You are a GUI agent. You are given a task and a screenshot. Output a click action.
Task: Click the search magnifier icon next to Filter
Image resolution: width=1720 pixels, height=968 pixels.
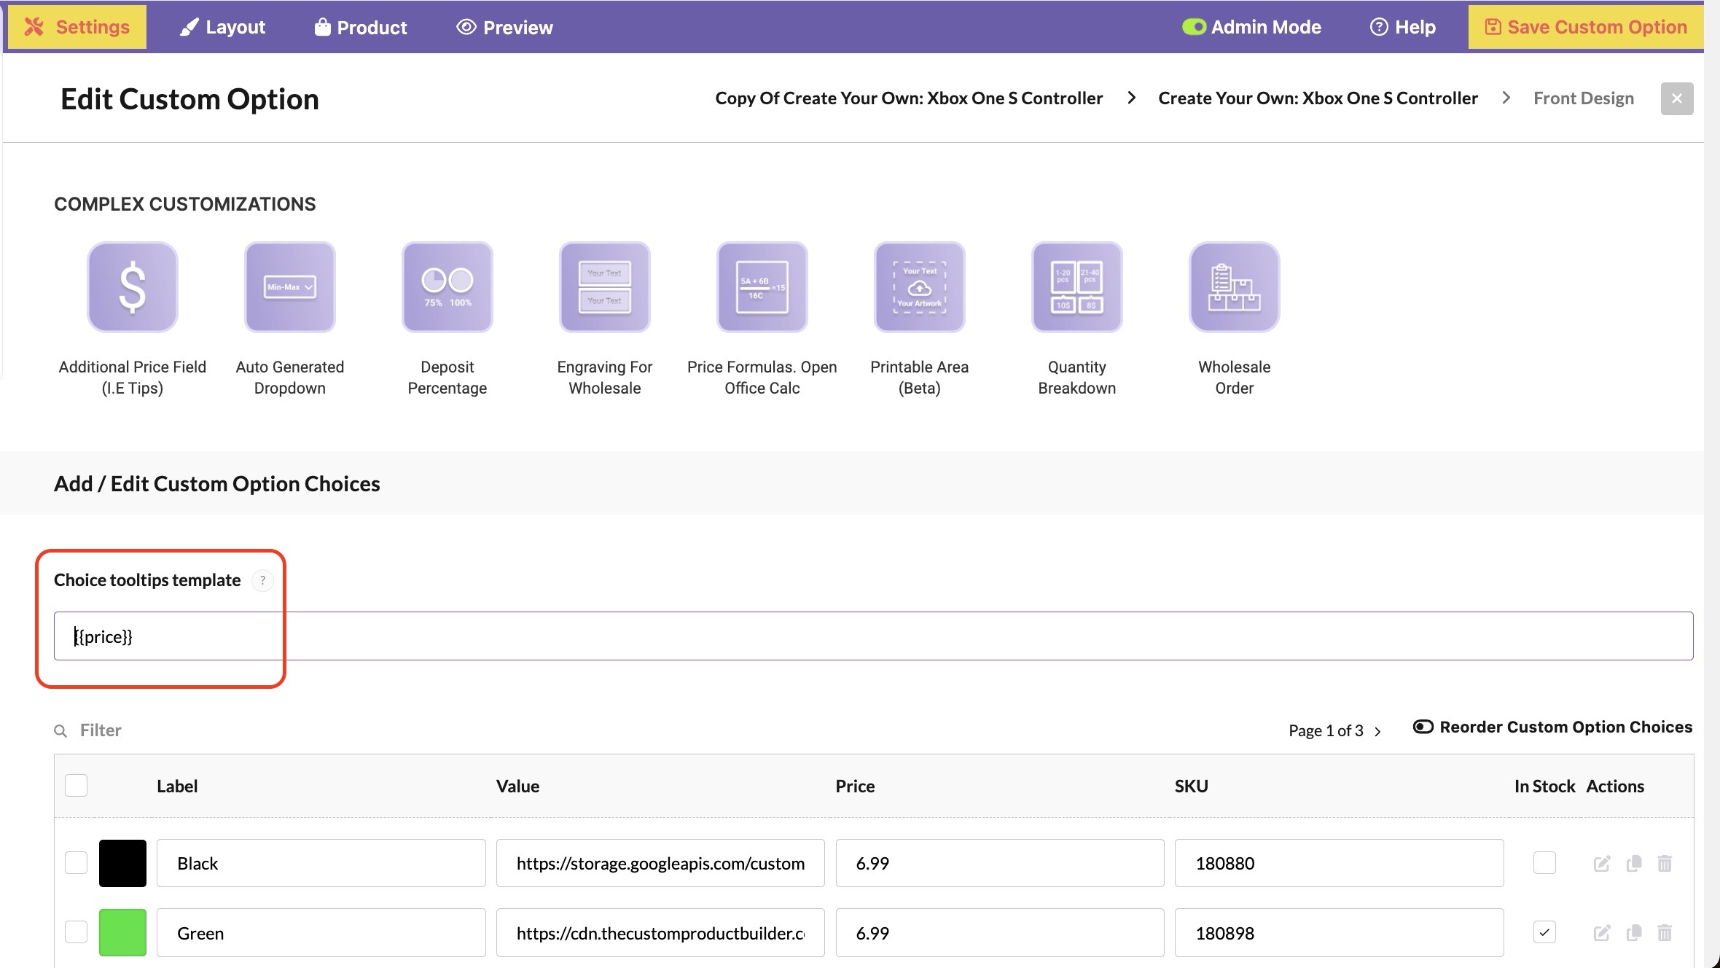pos(61,730)
